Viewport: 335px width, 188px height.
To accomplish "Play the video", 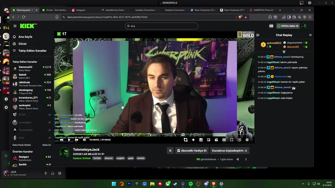I will 69,140.
